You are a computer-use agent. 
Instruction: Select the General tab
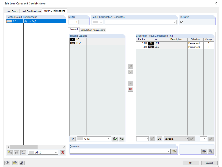[x=74, y=30]
